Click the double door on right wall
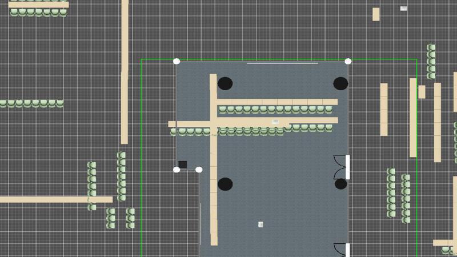 click(342, 167)
